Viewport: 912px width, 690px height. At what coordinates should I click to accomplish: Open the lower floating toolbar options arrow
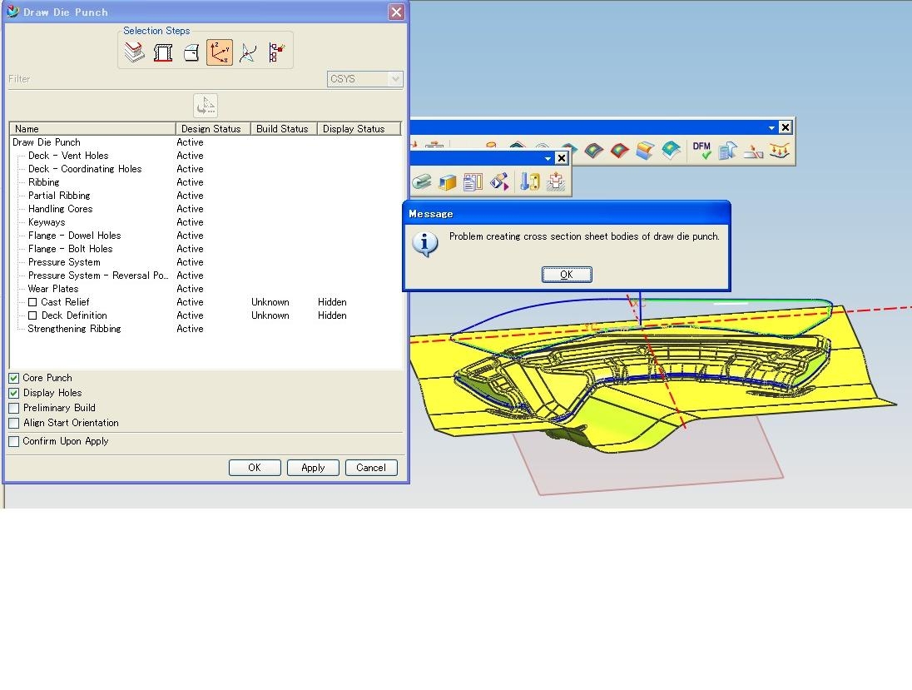[548, 158]
